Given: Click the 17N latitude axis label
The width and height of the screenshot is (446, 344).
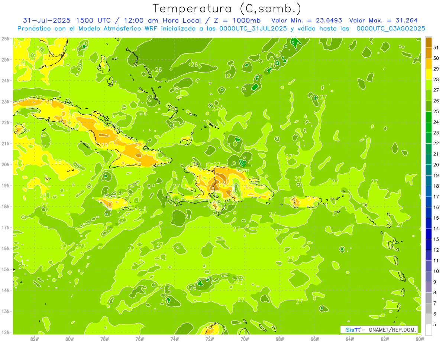Looking at the screenshot, I should coord(5,227).
